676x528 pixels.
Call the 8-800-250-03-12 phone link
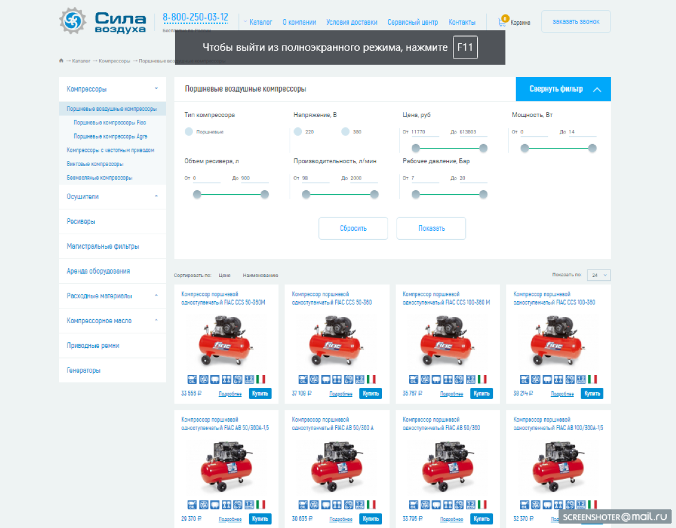pyautogui.click(x=195, y=17)
